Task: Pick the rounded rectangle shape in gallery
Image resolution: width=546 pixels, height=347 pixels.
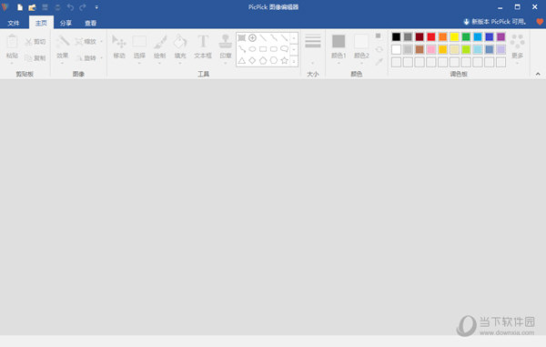Action: click(274, 49)
